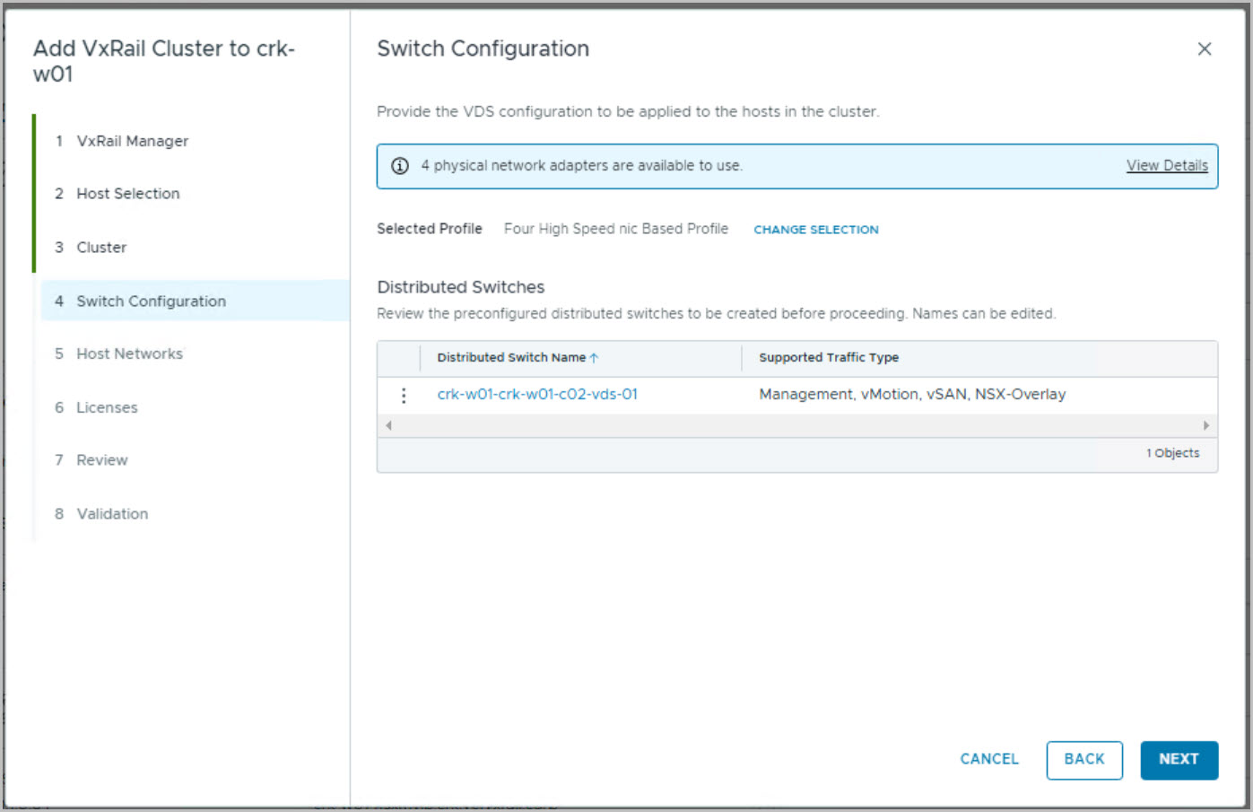Go to step 1 VxRail Manager

pyautogui.click(x=132, y=141)
